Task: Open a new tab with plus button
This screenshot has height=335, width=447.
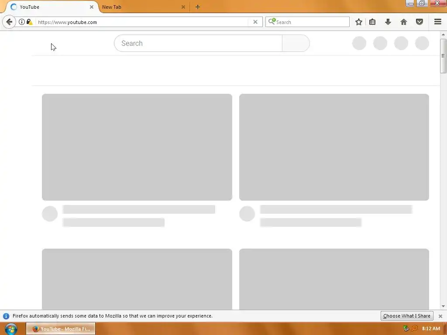Action: pyautogui.click(x=198, y=7)
